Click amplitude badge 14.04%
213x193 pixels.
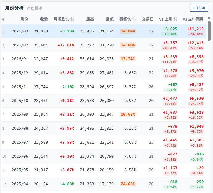click(x=128, y=31)
